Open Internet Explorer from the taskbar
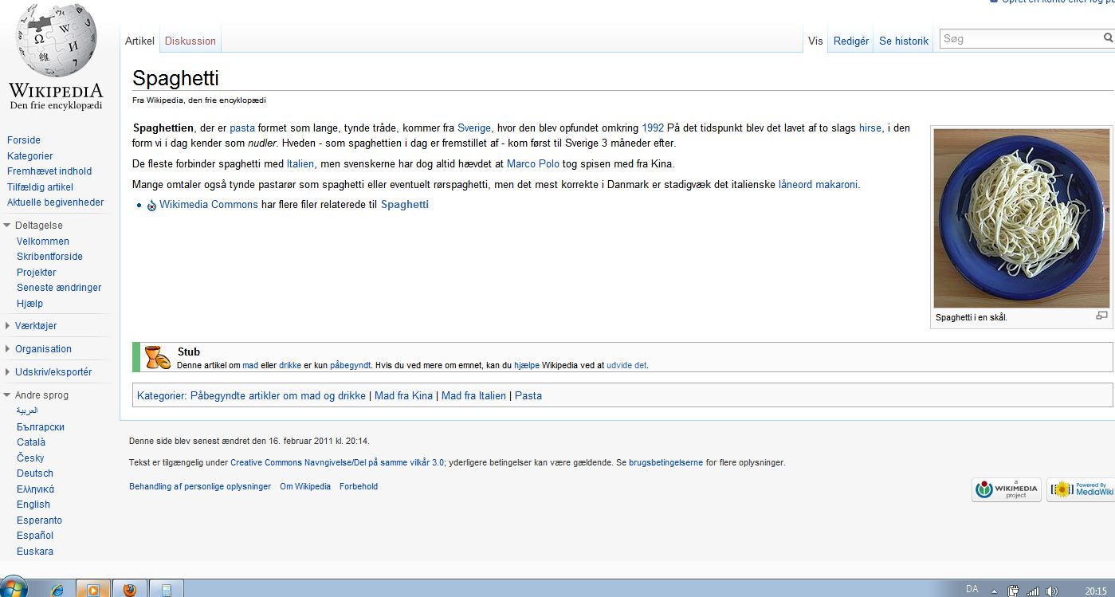The image size is (1115, 597). (x=57, y=589)
